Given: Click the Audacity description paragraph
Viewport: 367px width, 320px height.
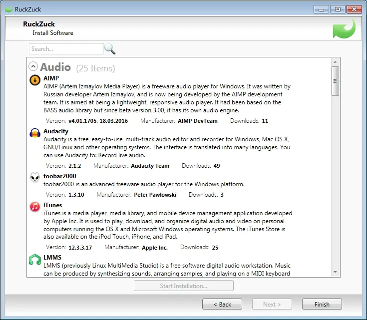Looking at the screenshot, I should [167, 147].
